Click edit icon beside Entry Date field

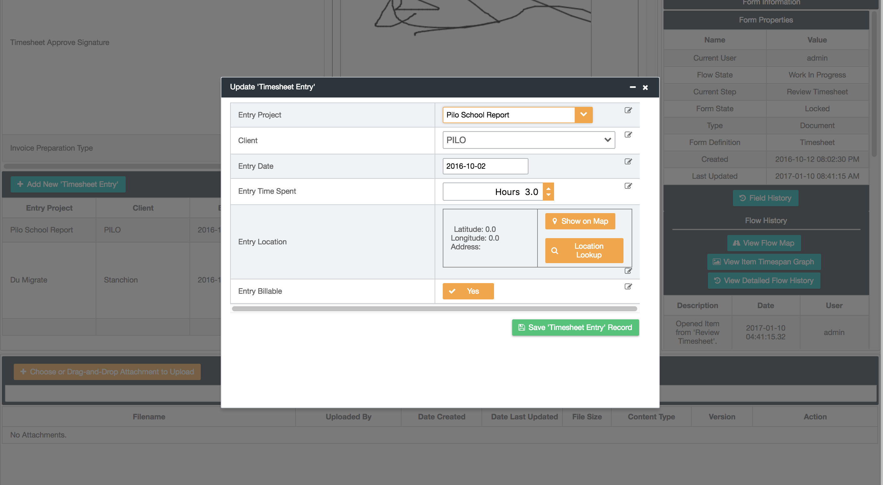(x=628, y=161)
